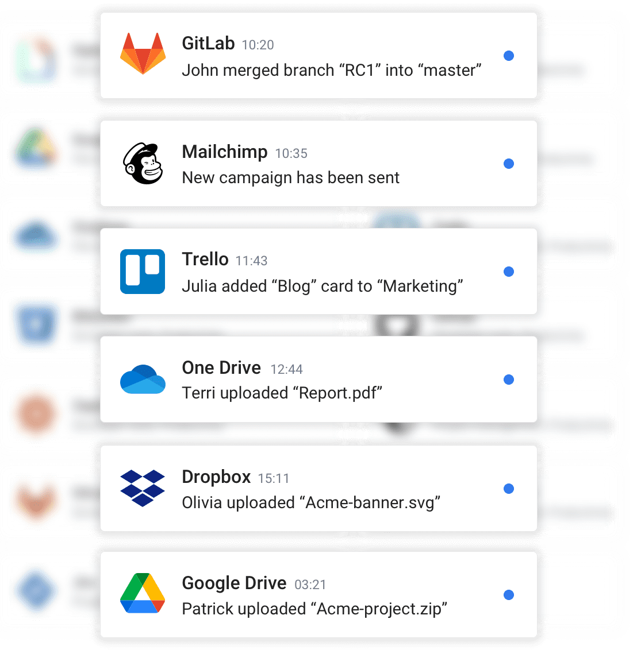Screen dimensions: 637x650
Task: Open Terri uploaded "Report.pdf" message
Action: 282,393
